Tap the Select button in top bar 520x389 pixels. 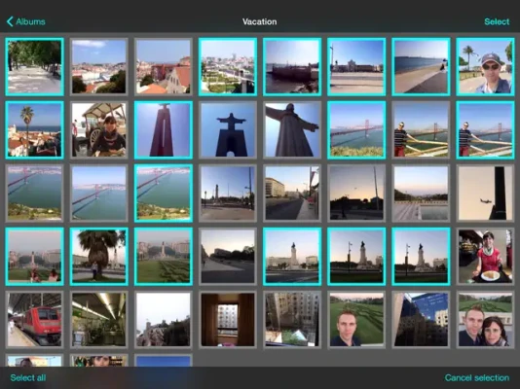[x=497, y=21]
